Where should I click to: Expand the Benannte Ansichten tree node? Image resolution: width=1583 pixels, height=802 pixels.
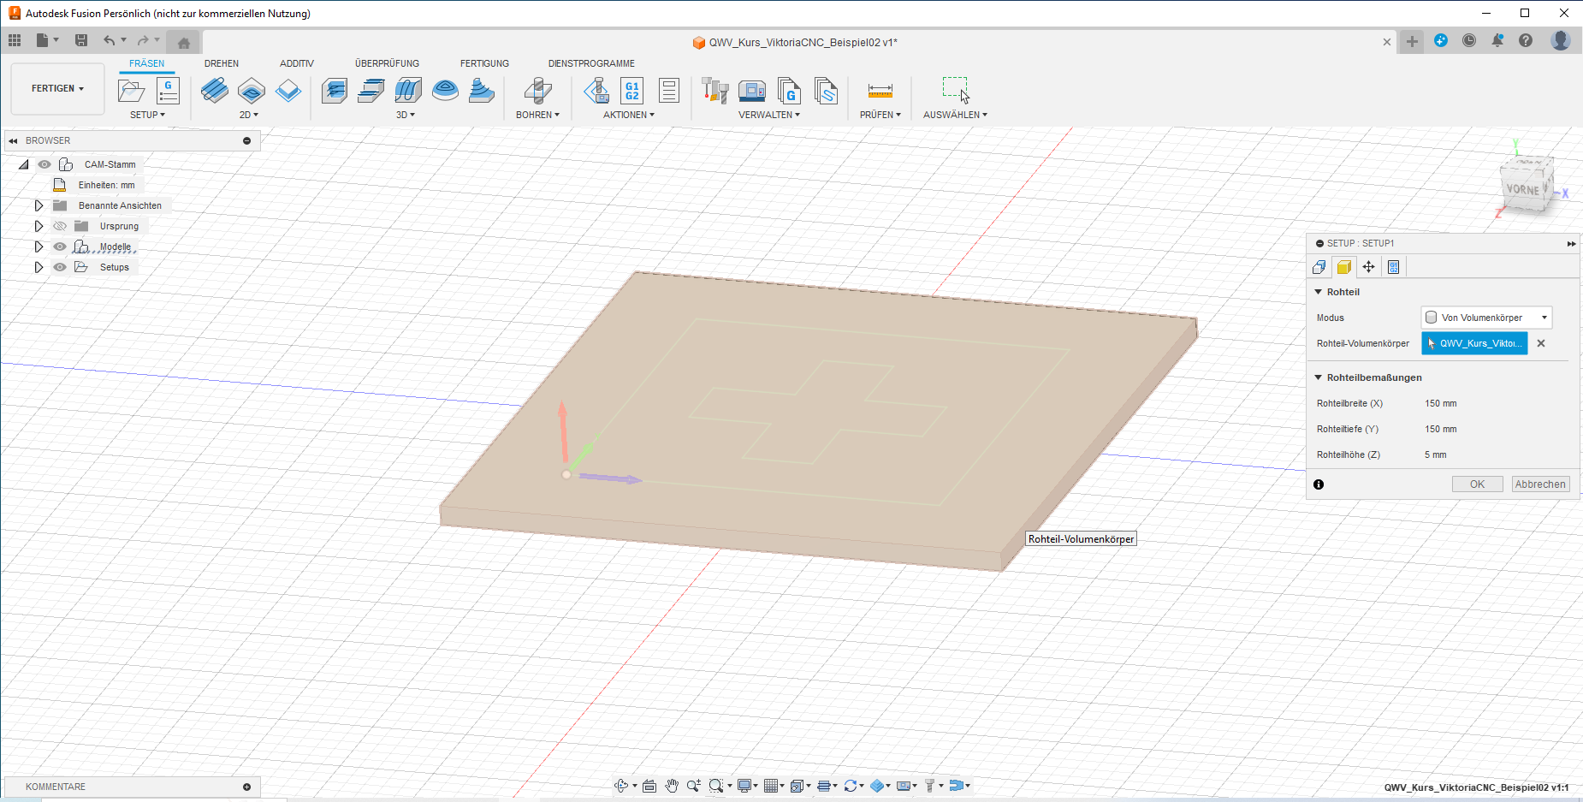(x=39, y=205)
